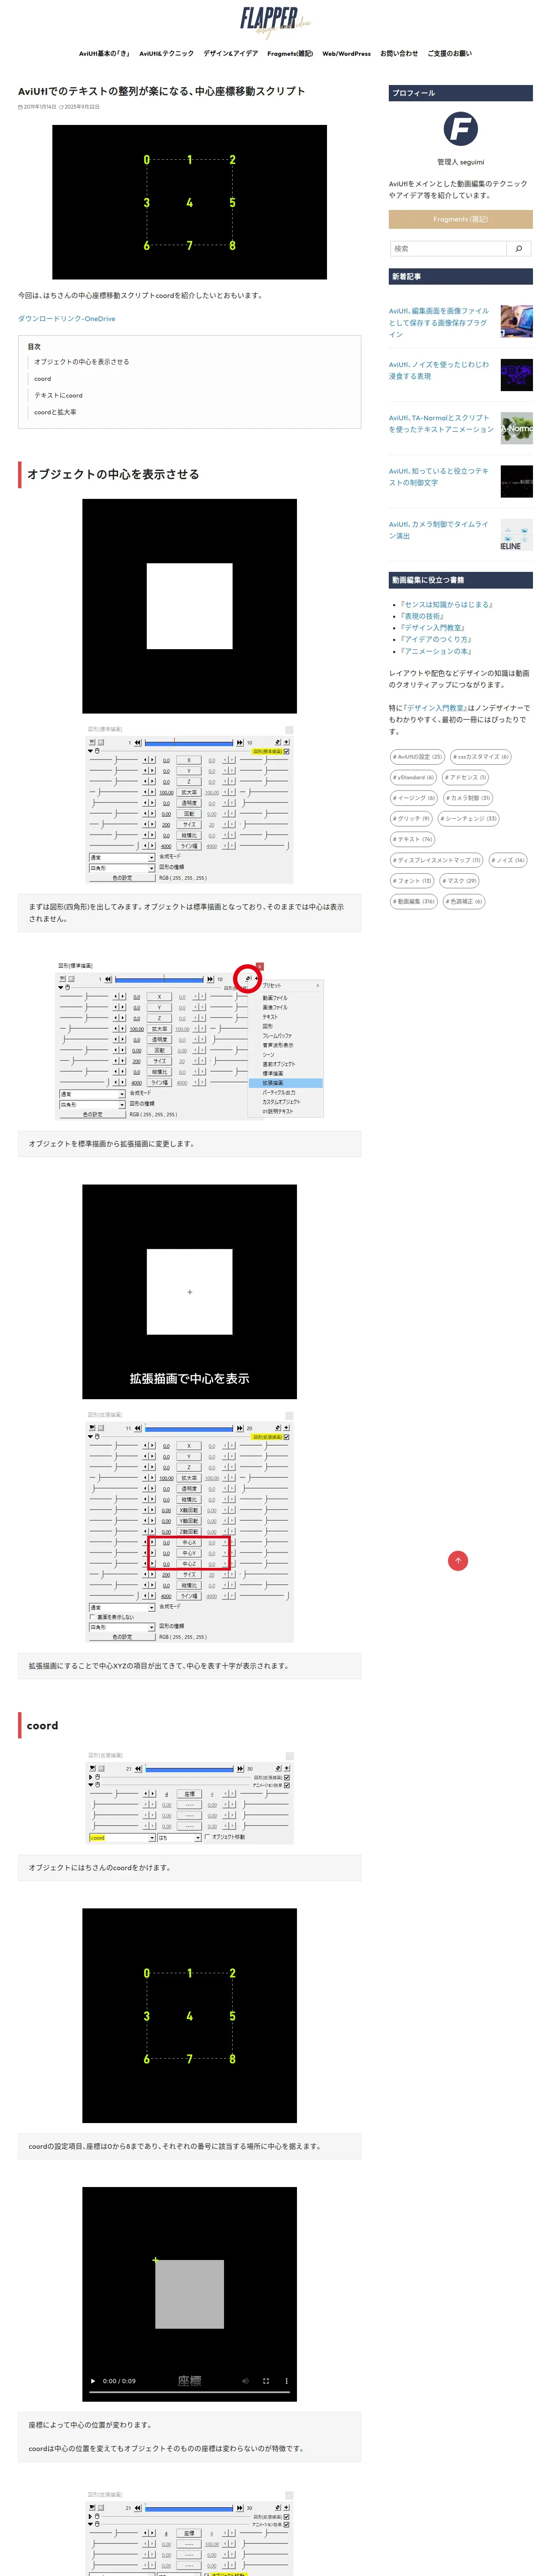The width and height of the screenshot is (551, 2576).
Task: Select the # 色調補正 (6) tag
Action: (464, 901)
